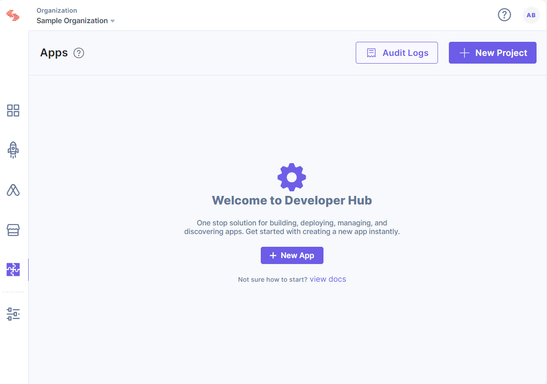Select the Developer Hub puzzle icon

coord(13,270)
